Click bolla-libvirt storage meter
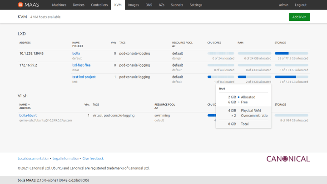The width and height of the screenshot is (327, 184). click(x=291, y=115)
